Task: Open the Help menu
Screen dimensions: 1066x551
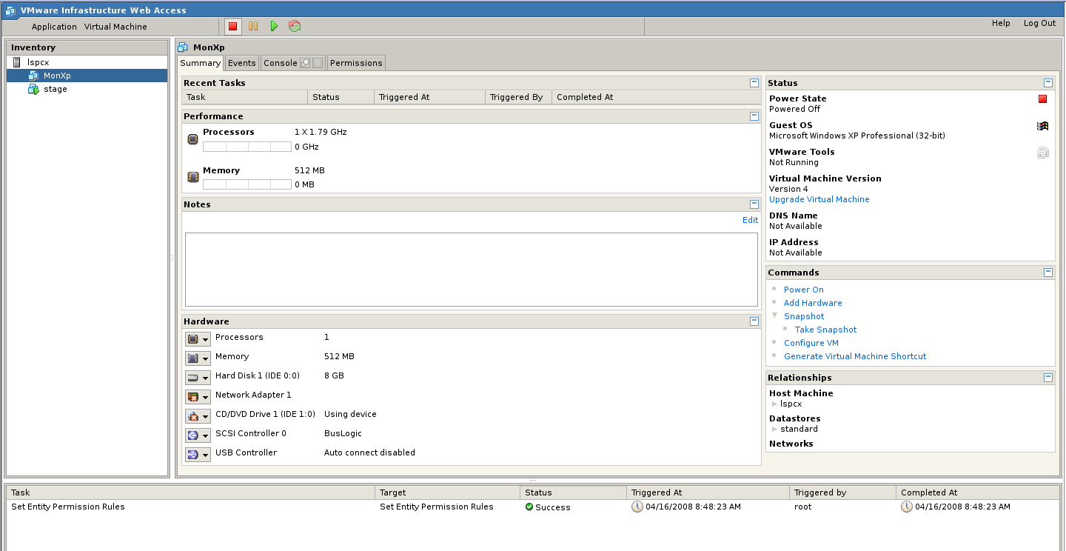Action: pyautogui.click(x=1001, y=24)
